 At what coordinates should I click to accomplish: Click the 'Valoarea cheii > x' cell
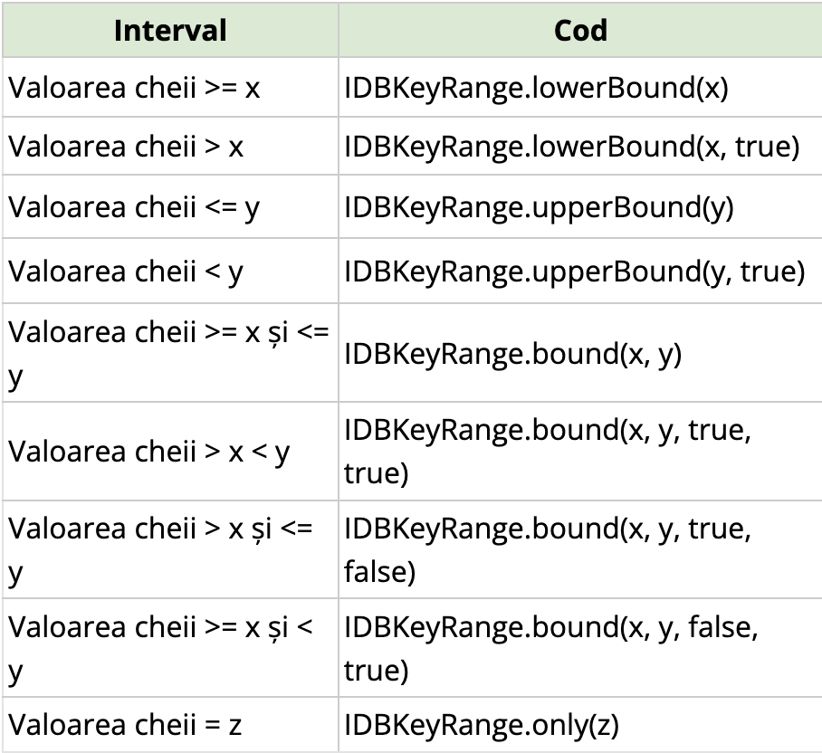tap(170, 146)
